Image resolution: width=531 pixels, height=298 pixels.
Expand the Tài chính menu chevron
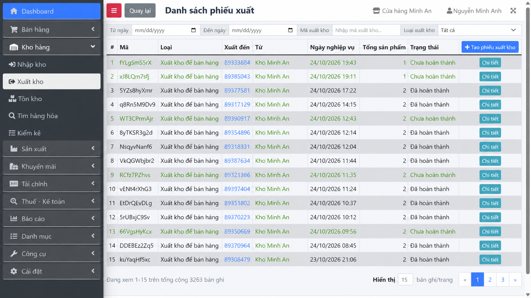click(93, 183)
